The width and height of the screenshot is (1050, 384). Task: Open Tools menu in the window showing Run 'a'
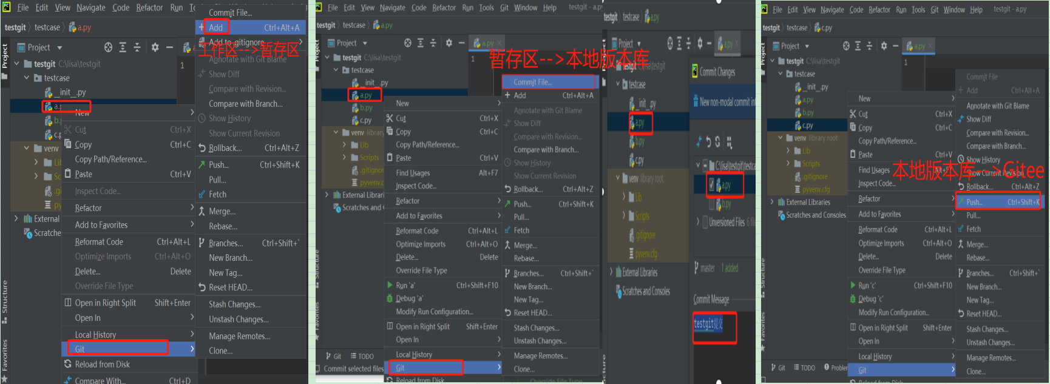click(487, 8)
